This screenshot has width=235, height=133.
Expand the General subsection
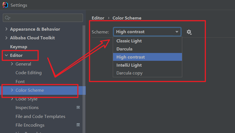click(x=12, y=64)
